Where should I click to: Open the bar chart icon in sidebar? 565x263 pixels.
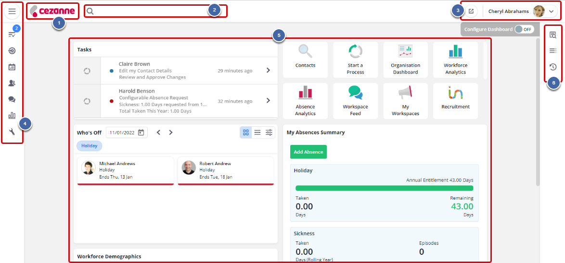[12, 116]
